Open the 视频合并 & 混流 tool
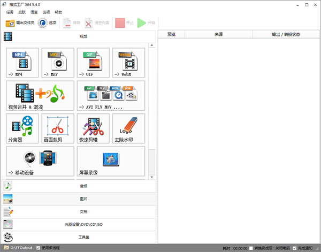321x252 pixels. point(40,95)
